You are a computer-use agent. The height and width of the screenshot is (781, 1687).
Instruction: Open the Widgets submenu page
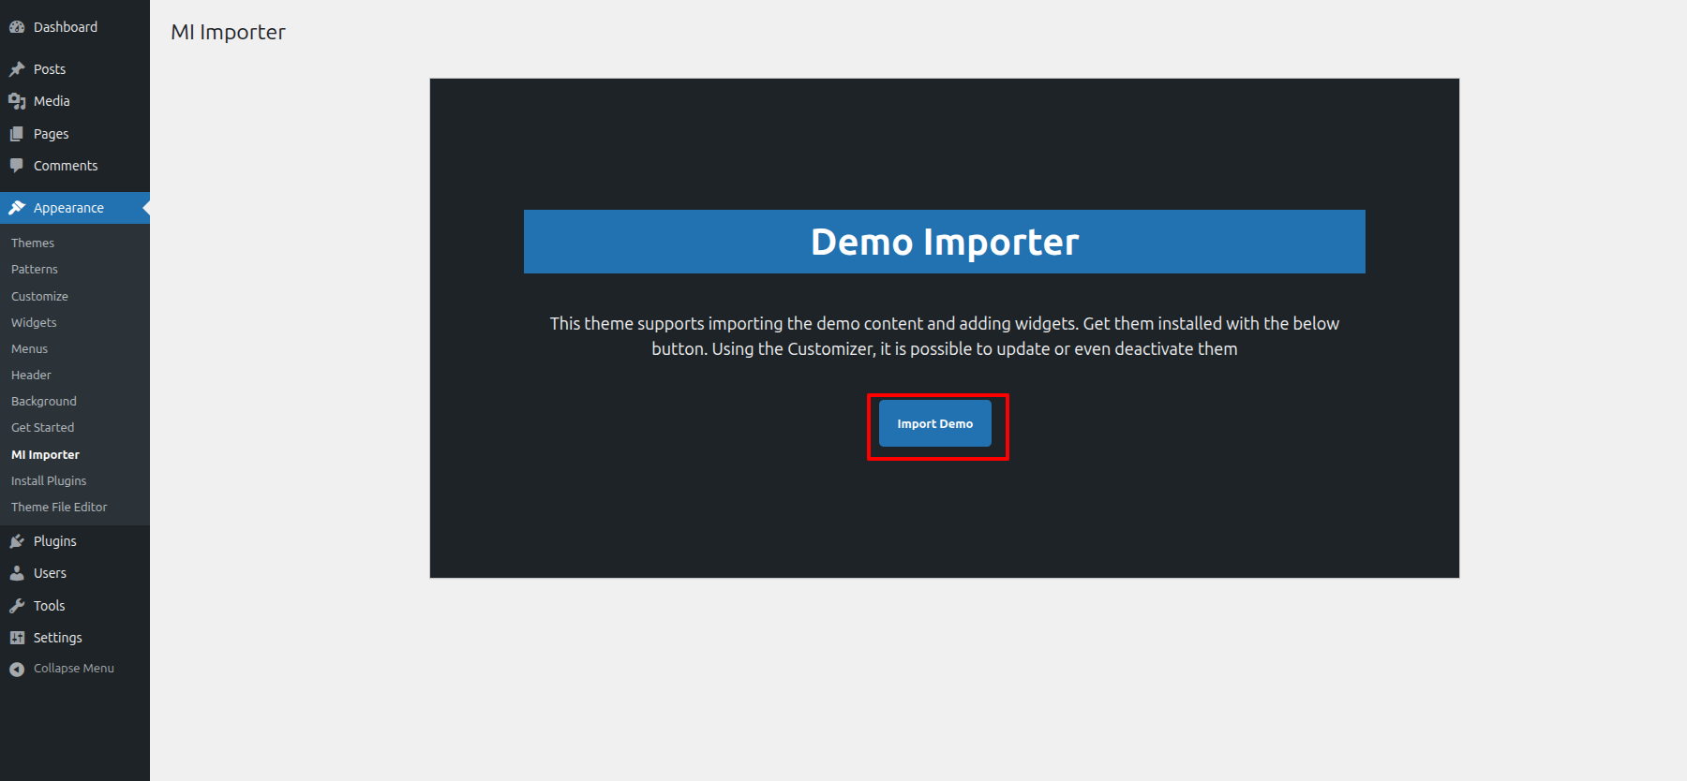coord(34,322)
